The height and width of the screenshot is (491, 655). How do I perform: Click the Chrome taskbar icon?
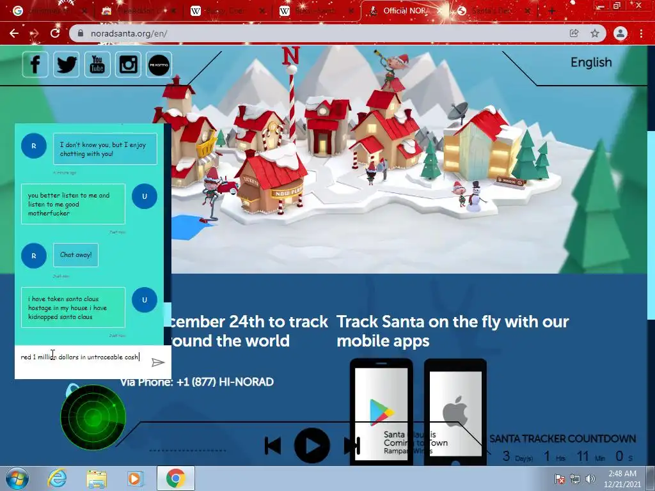click(175, 478)
